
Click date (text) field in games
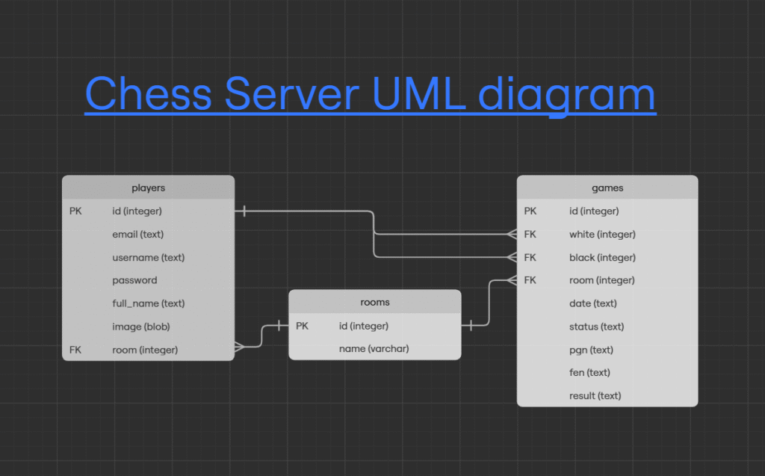592,303
